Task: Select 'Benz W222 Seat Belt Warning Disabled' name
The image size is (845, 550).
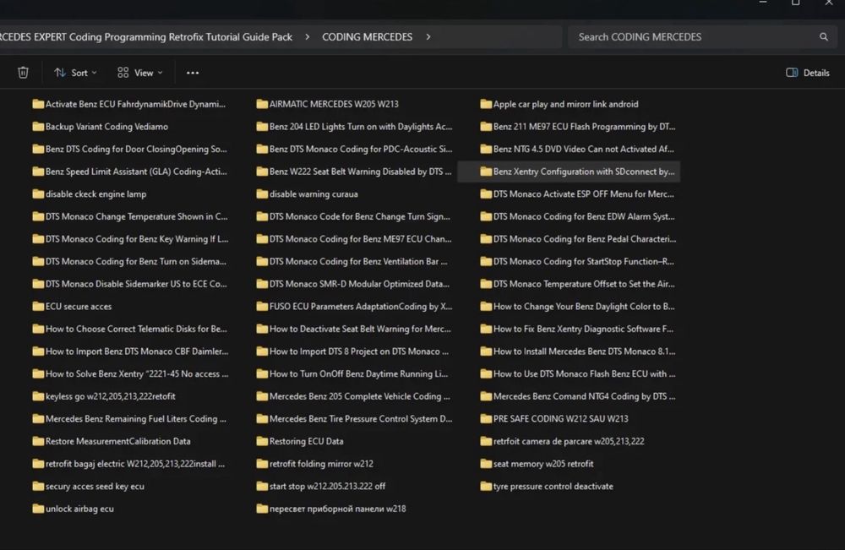Action: coord(360,172)
